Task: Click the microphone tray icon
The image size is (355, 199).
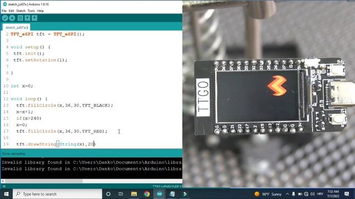Action: (x=293, y=194)
